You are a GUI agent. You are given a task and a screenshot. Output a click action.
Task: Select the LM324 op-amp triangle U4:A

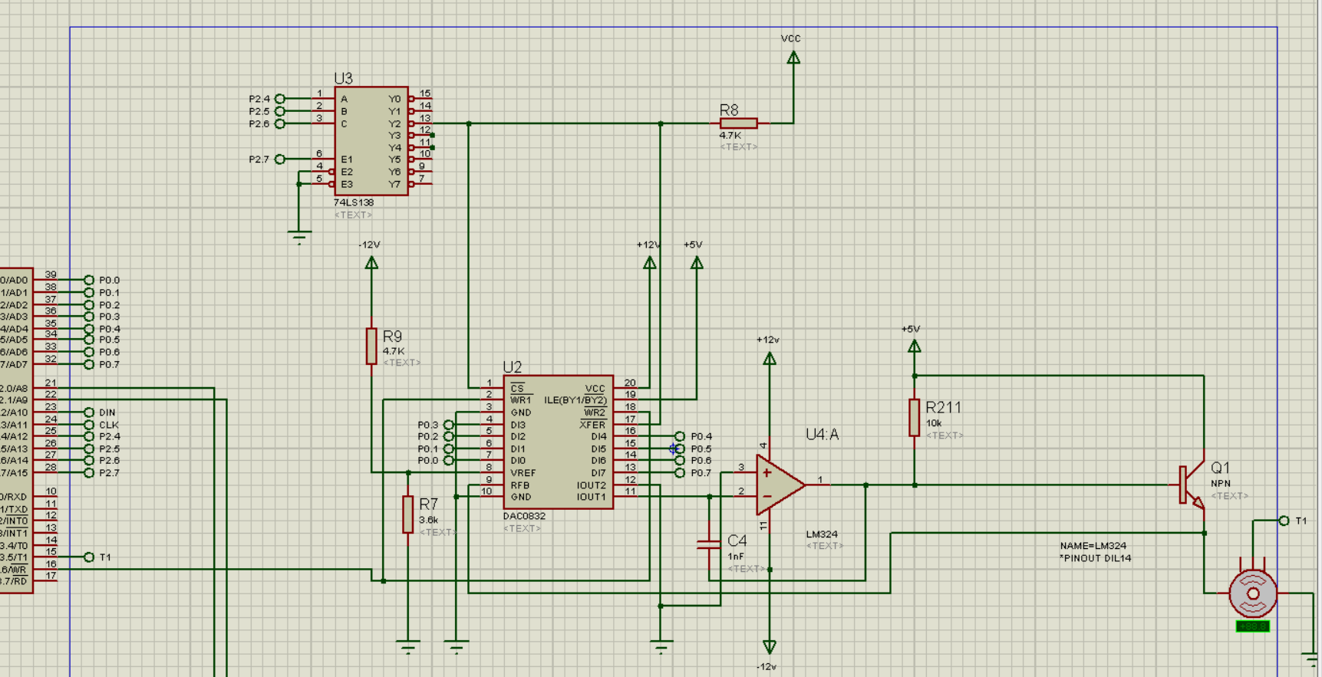pos(780,485)
